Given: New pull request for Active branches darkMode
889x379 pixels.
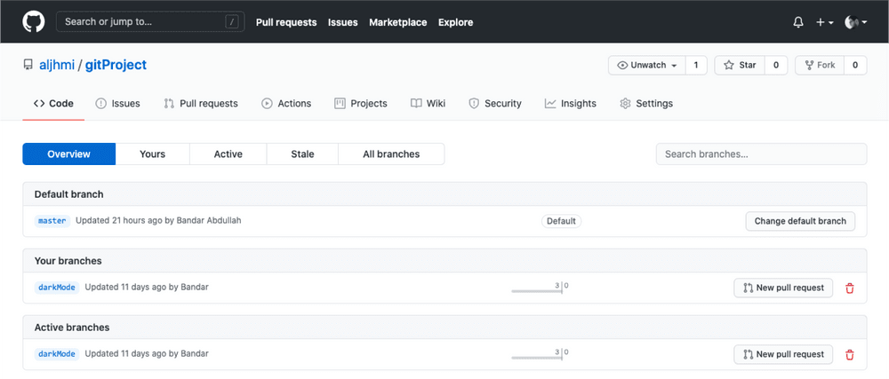Looking at the screenshot, I should click(x=783, y=355).
